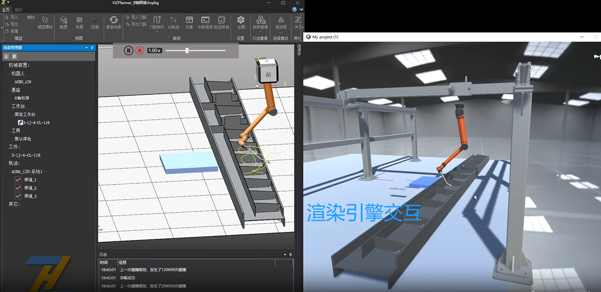The image size is (601, 292).
Task: Disable the 焊缝_3 weld seam checkbox
Action: point(18,196)
